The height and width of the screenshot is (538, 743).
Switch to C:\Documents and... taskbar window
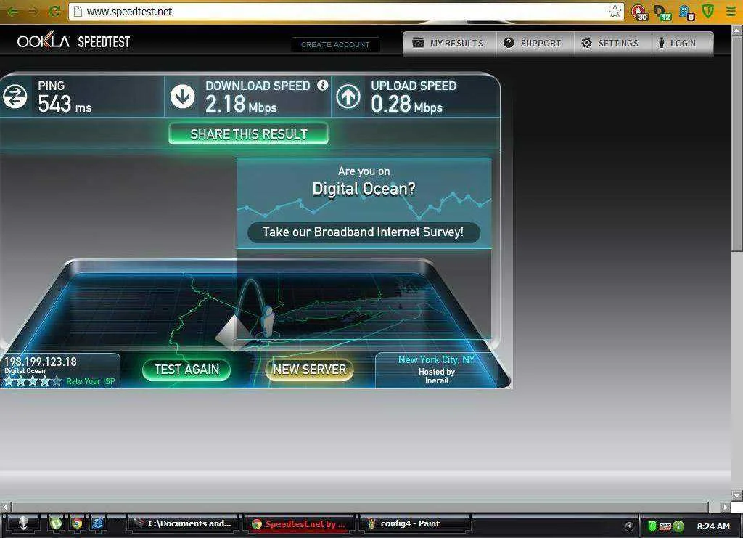(184, 523)
